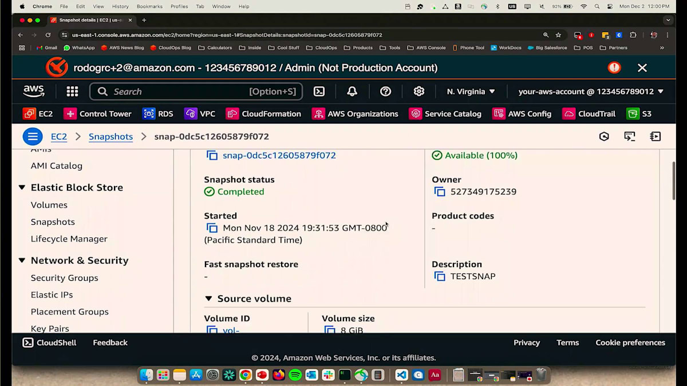The width and height of the screenshot is (687, 386).
Task: Copy the snapshot ID snap-0dc5c12605879f072
Action: 212,156
